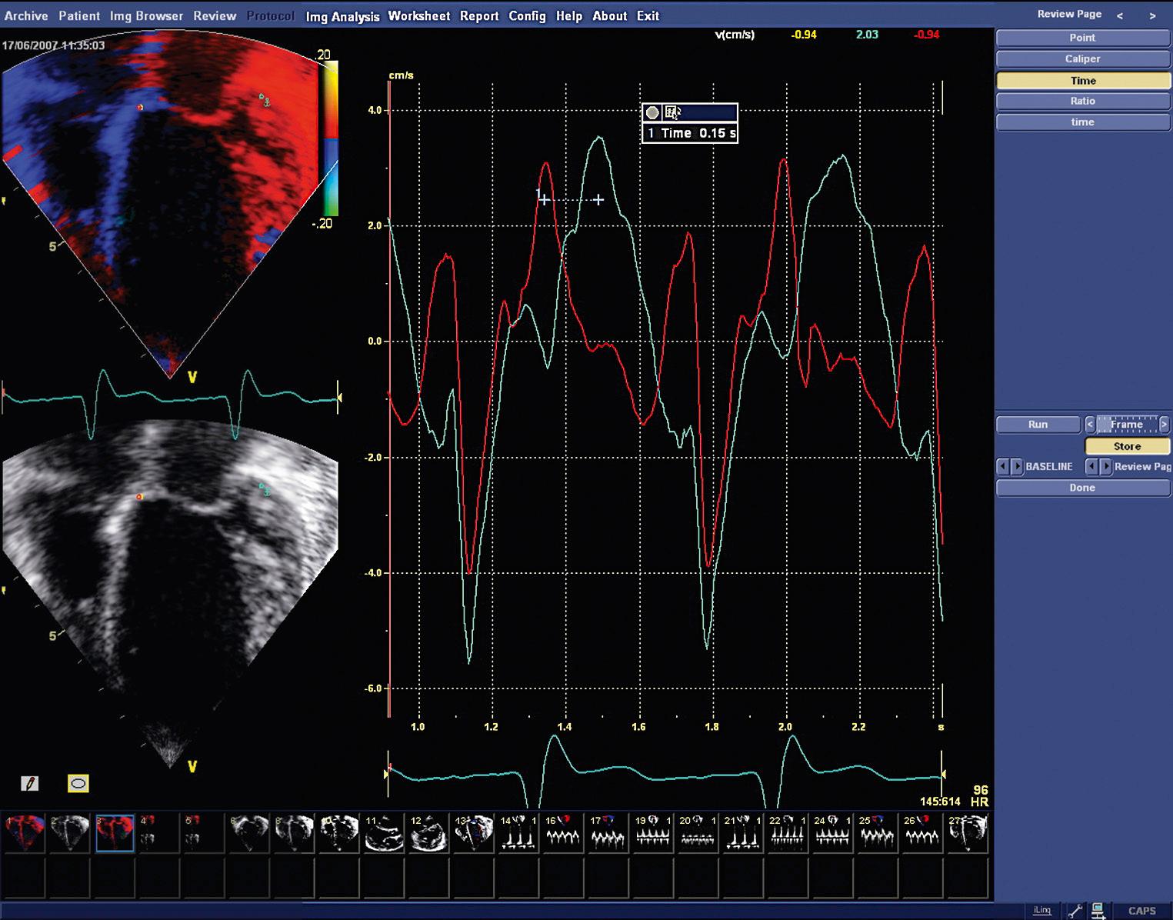Open the Archive menu

pyautogui.click(x=26, y=15)
